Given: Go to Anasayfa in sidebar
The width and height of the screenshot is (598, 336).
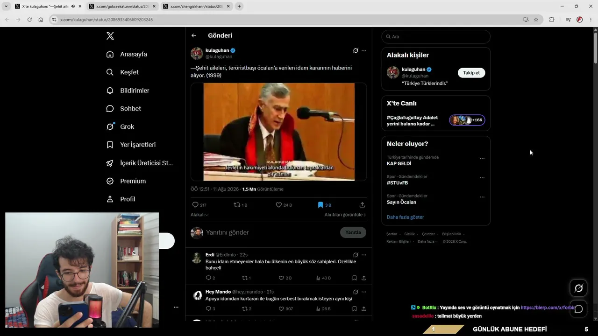Looking at the screenshot, I should pyautogui.click(x=127, y=54).
